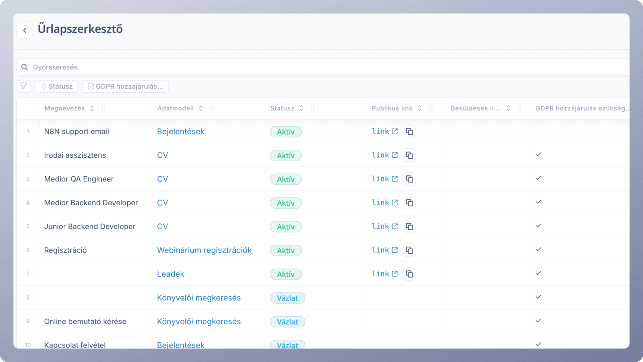Sort by Publikus link column arrows

pyautogui.click(x=420, y=108)
